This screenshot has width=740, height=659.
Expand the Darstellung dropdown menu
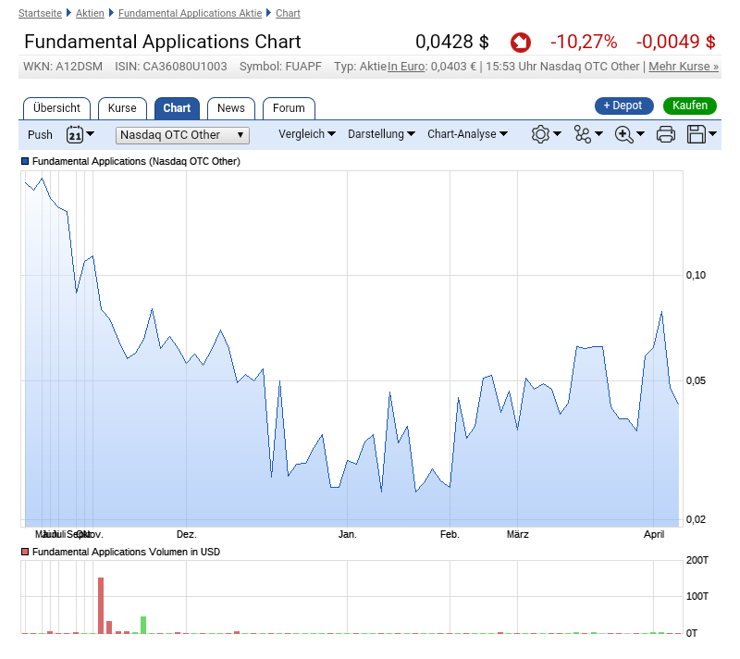(x=381, y=134)
